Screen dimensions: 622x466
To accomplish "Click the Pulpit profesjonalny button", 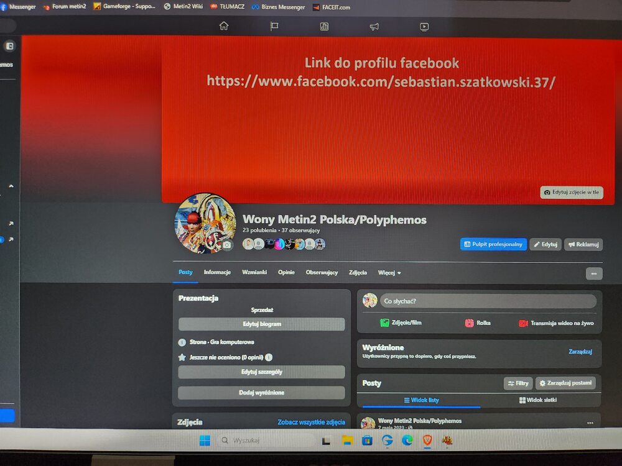I will coord(493,244).
